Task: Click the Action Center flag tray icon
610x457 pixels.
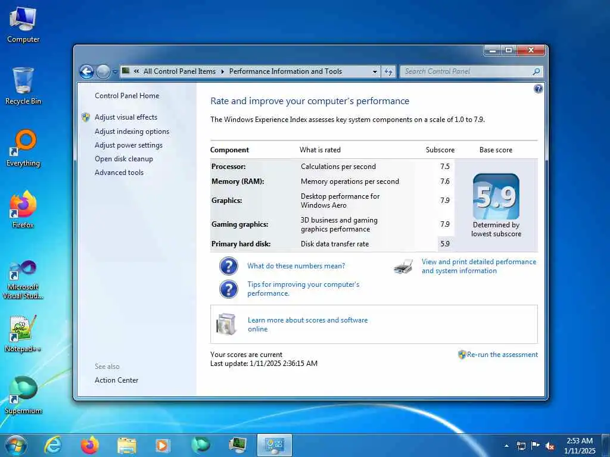Action: click(x=536, y=446)
